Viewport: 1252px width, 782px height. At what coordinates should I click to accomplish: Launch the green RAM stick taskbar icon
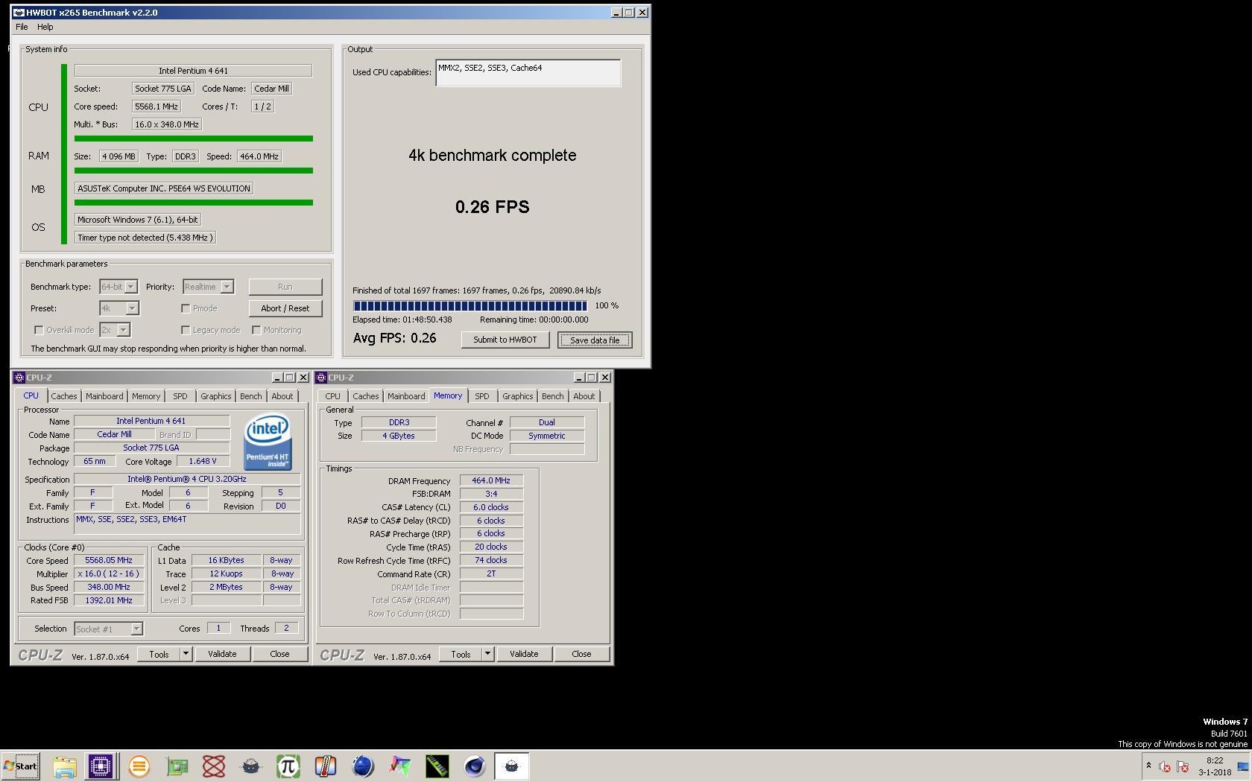pos(437,766)
